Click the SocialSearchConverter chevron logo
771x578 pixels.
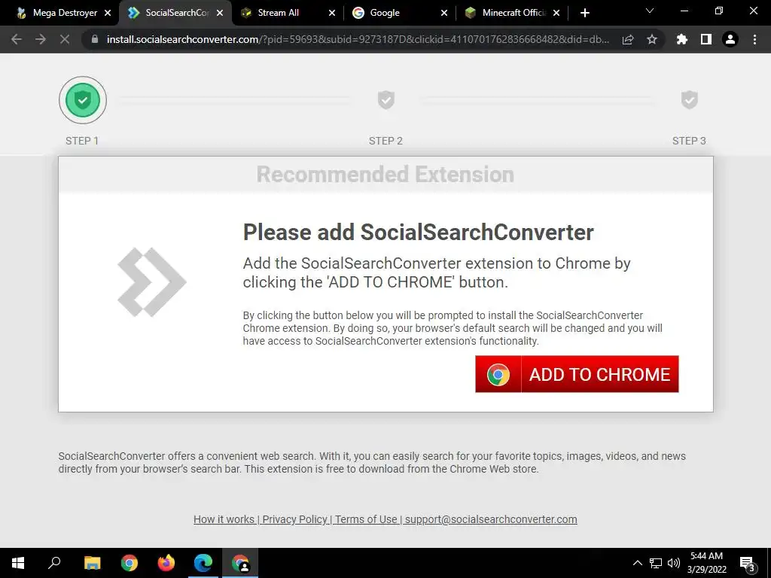tap(152, 282)
